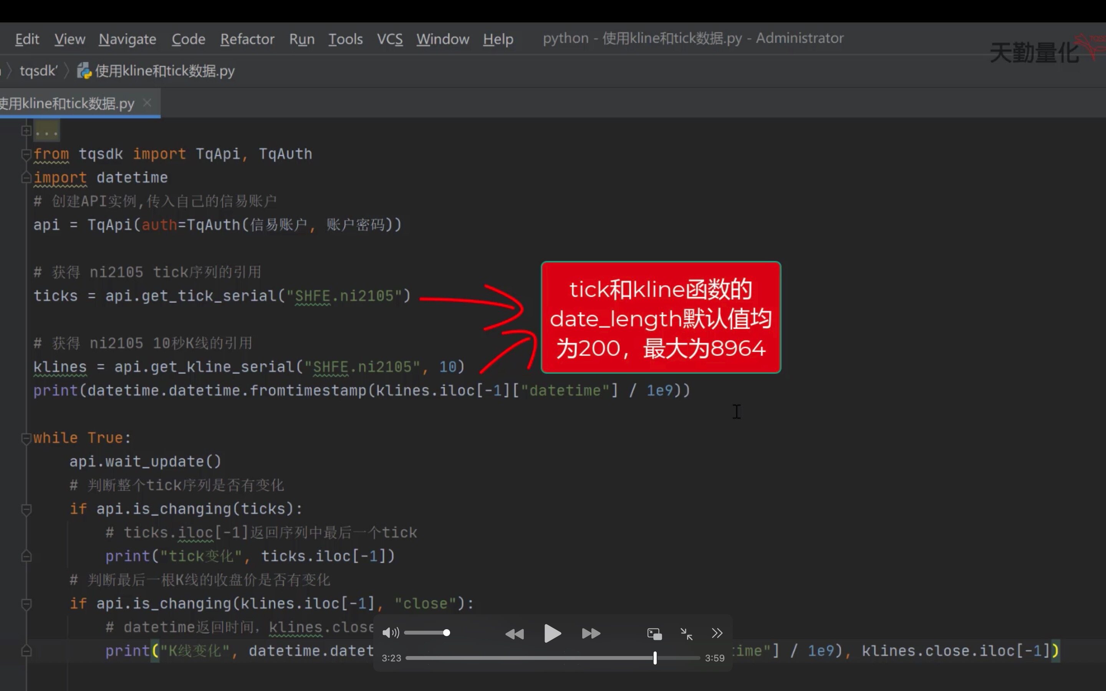The width and height of the screenshot is (1106, 691).
Task: Close the 使用kline和tick数据.py editor tab
Action: point(147,103)
